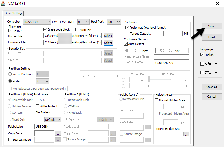Open the Controller PS2251-07 dropdown

tap(37, 22)
